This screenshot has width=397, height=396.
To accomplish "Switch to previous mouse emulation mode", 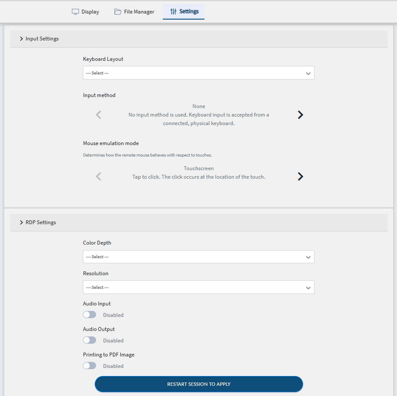I will [x=99, y=177].
